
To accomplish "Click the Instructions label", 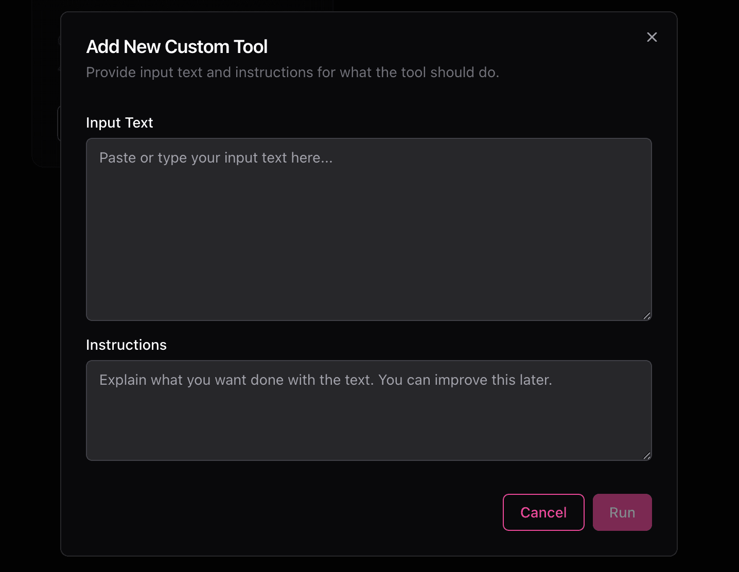I will [x=126, y=345].
